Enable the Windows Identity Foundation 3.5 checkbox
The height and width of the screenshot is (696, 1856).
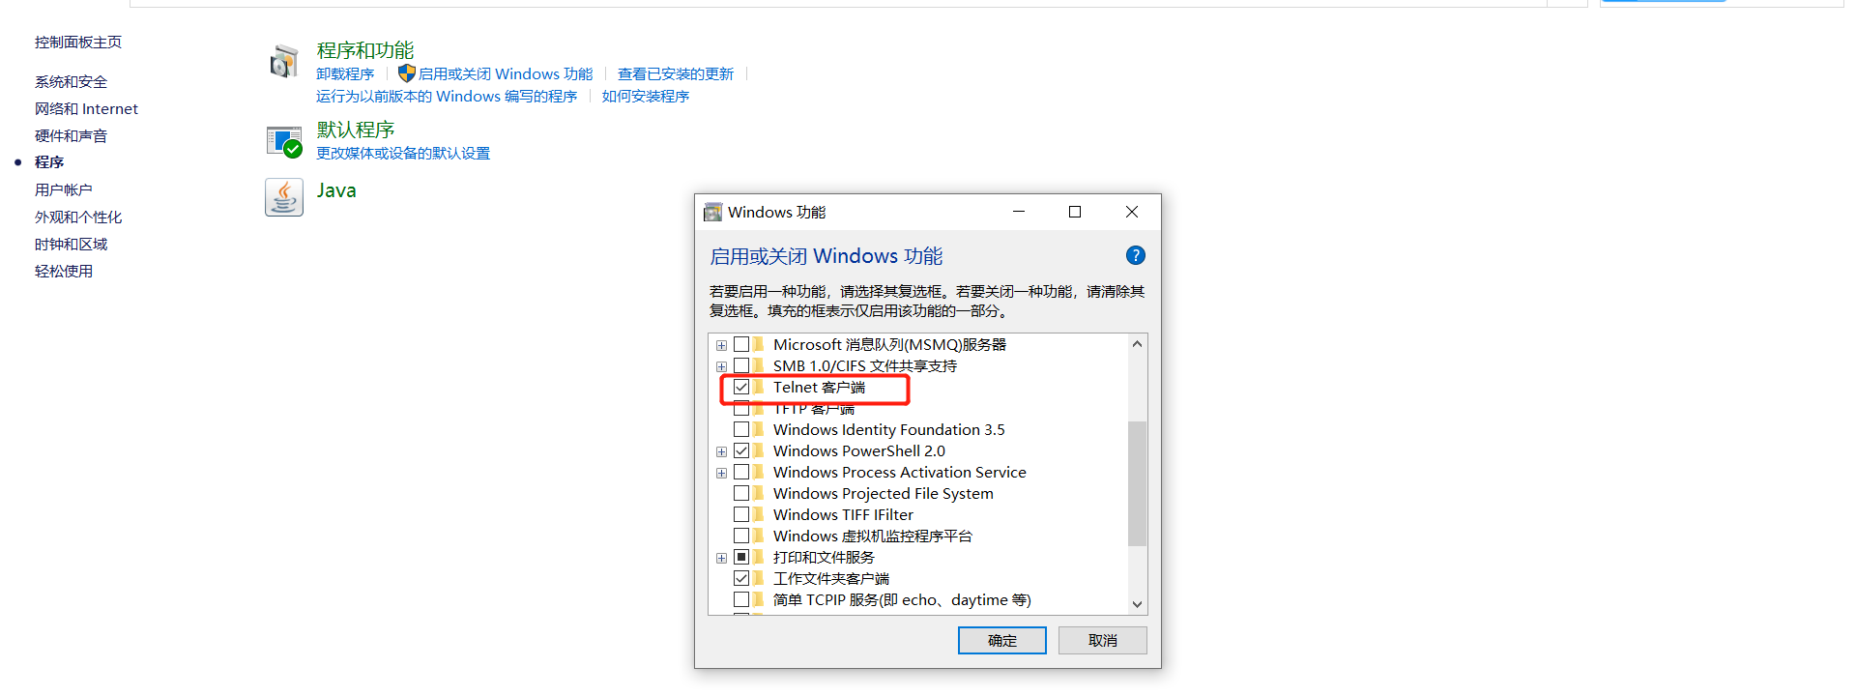pyautogui.click(x=741, y=429)
